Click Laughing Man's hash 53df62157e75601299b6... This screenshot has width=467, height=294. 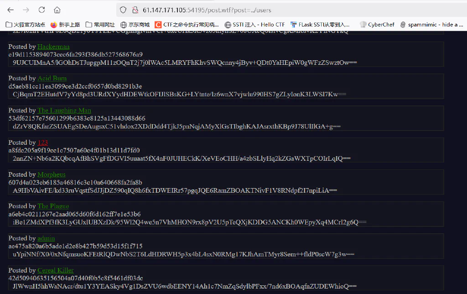click(77, 118)
